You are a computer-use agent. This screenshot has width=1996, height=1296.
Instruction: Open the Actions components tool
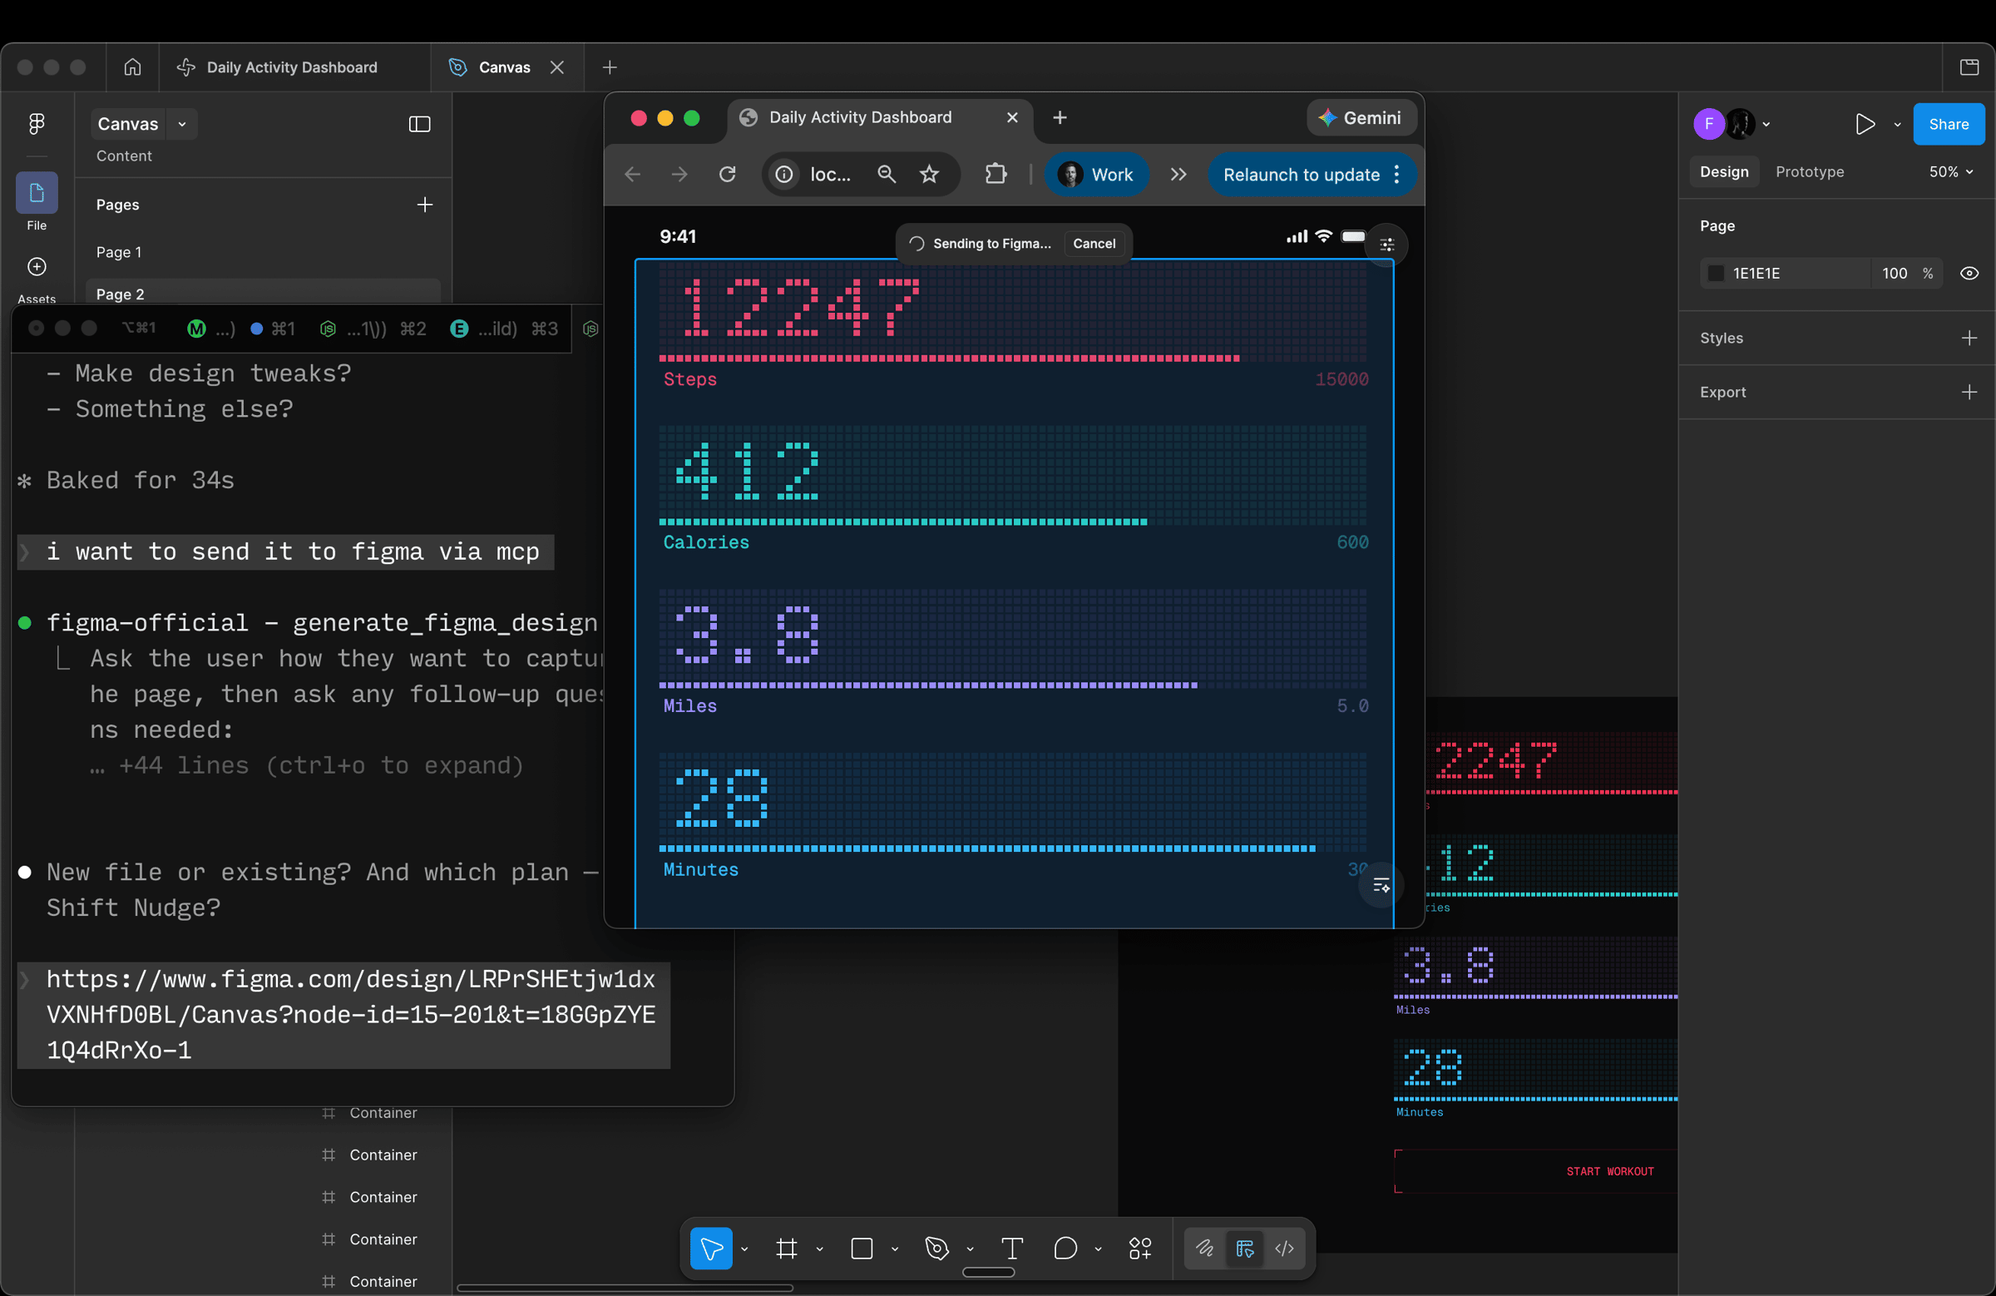[1139, 1249]
